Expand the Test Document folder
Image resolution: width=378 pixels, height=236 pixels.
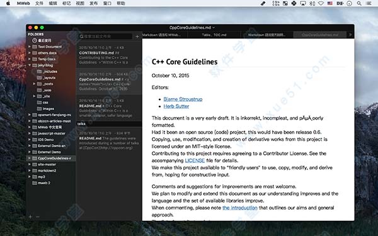pyautogui.click(x=30, y=47)
